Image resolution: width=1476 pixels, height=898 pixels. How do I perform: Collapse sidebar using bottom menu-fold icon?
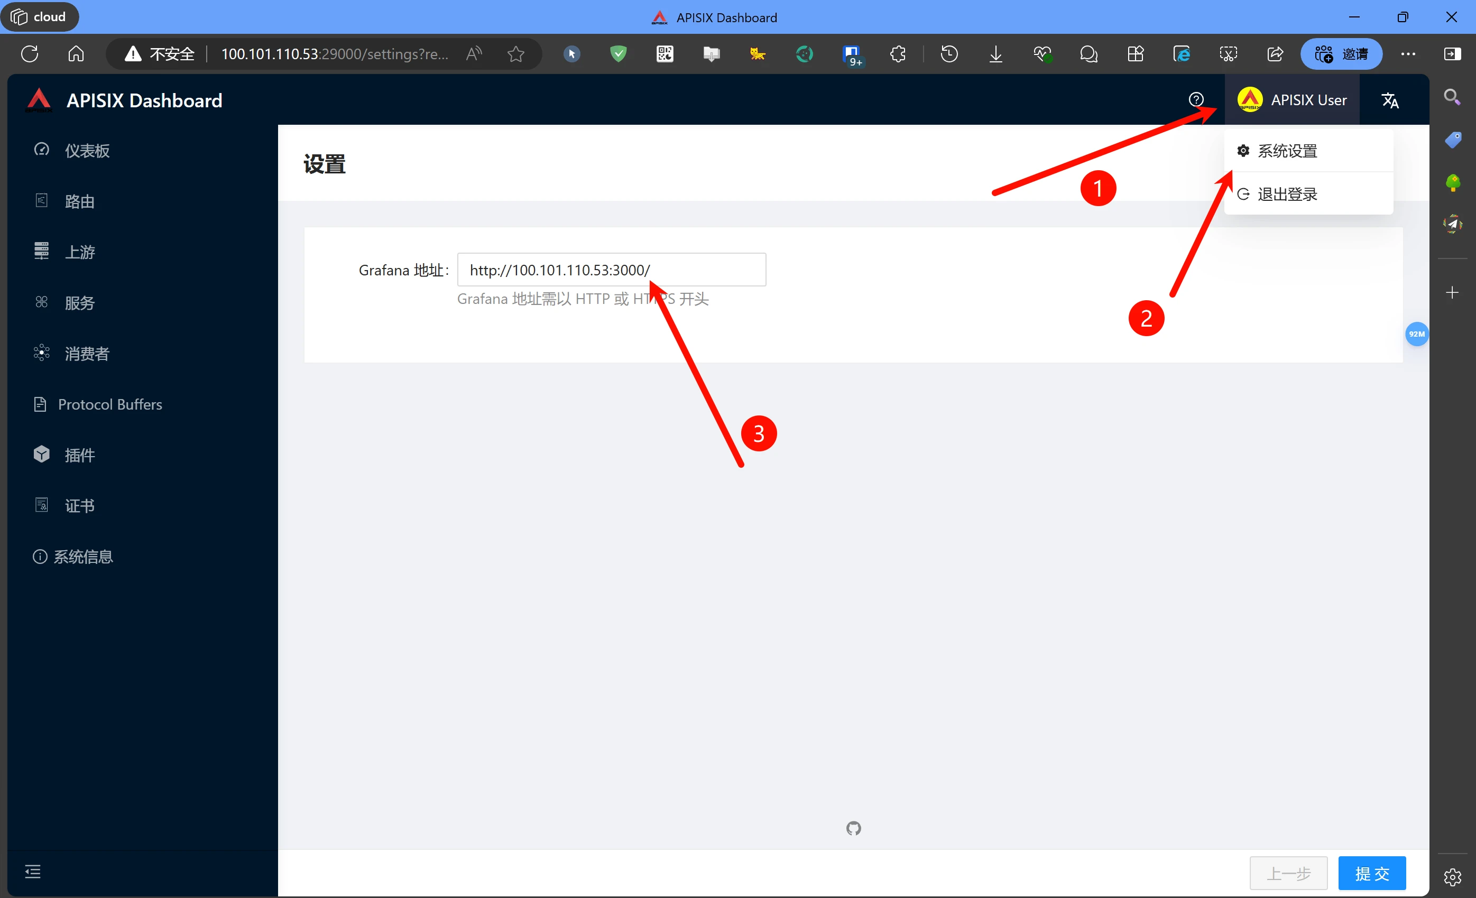[x=33, y=871]
